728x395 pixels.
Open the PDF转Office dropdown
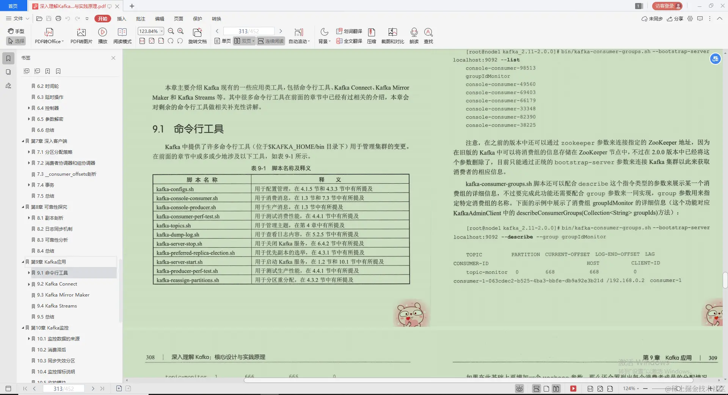point(49,35)
